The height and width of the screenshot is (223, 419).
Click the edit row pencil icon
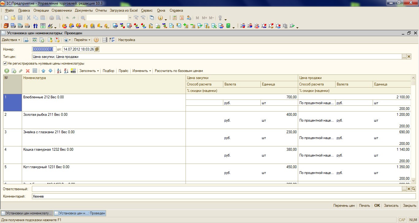click(x=21, y=71)
